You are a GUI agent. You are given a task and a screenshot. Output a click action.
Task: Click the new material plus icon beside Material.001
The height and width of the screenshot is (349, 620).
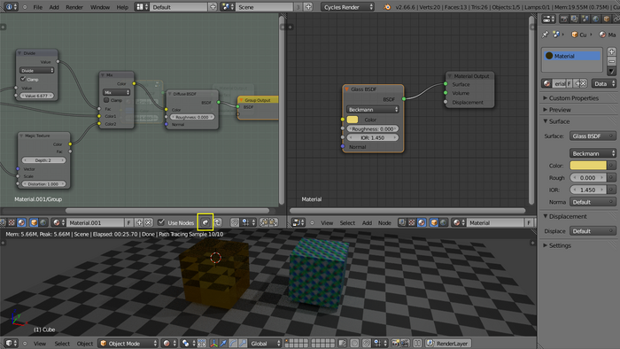click(139, 222)
